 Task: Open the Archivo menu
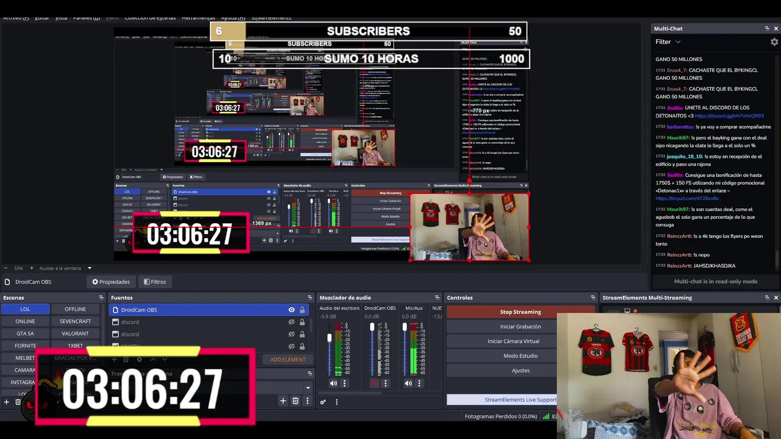(x=16, y=18)
